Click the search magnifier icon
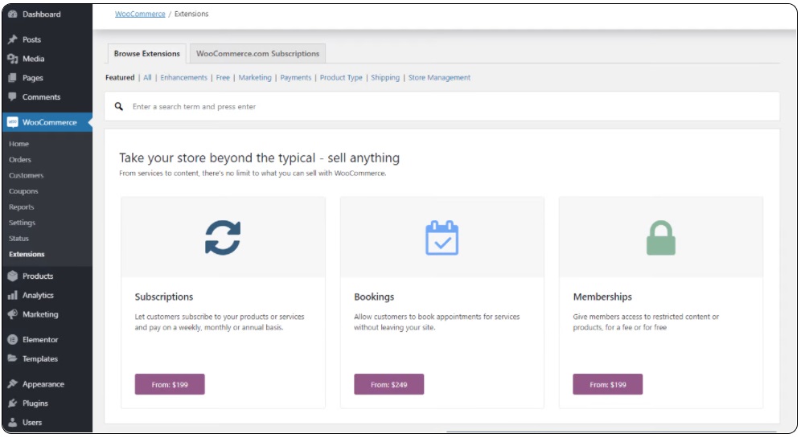This screenshot has width=801, height=438. [118, 106]
